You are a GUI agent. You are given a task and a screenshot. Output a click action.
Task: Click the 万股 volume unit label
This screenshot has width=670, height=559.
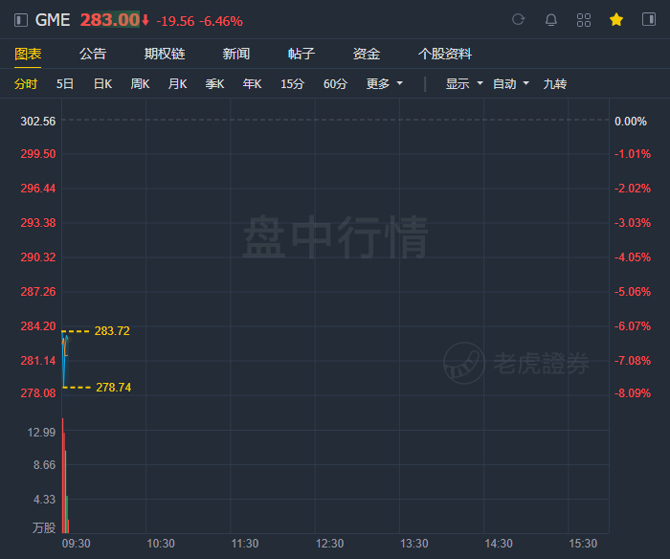point(44,528)
